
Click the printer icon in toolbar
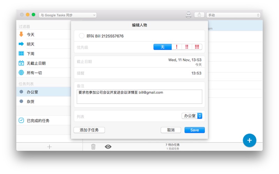coord(188,15)
